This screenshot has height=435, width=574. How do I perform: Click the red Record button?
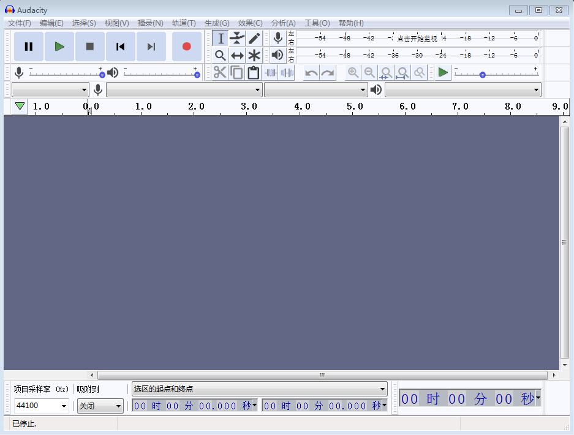pos(187,46)
